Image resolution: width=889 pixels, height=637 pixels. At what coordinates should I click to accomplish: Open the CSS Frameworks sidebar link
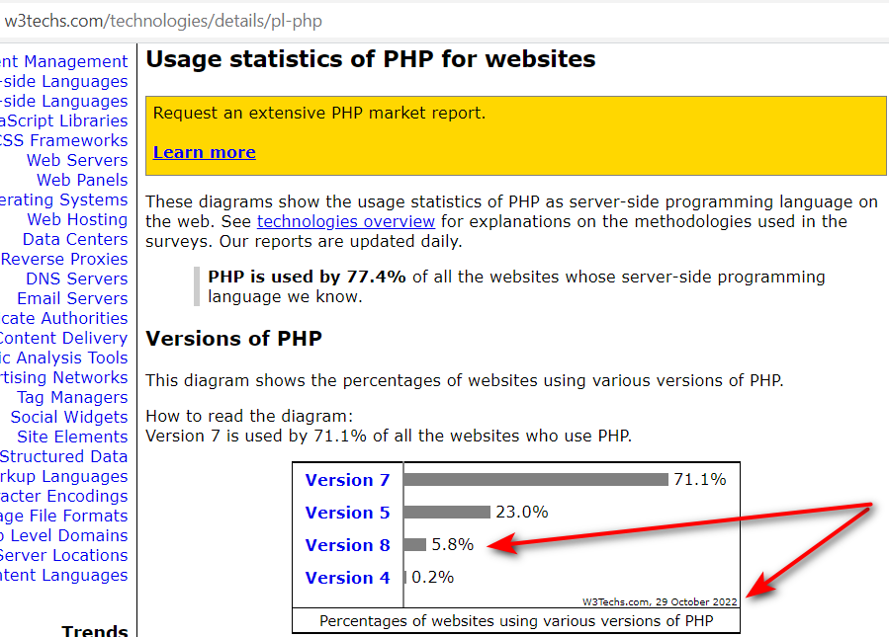point(64,140)
